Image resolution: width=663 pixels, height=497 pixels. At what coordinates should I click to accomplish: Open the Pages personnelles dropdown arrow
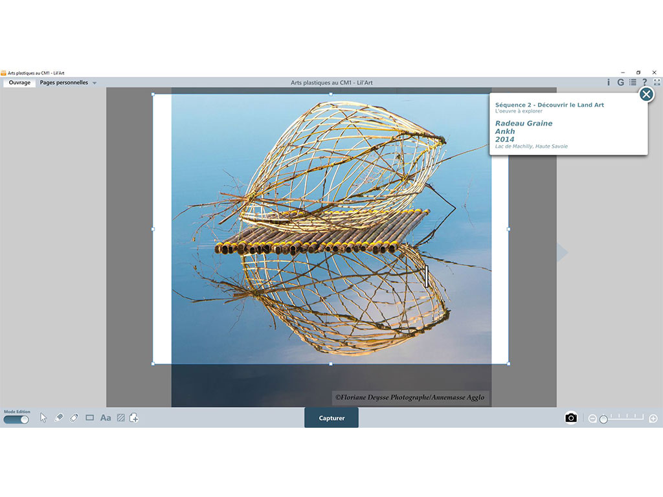[95, 83]
